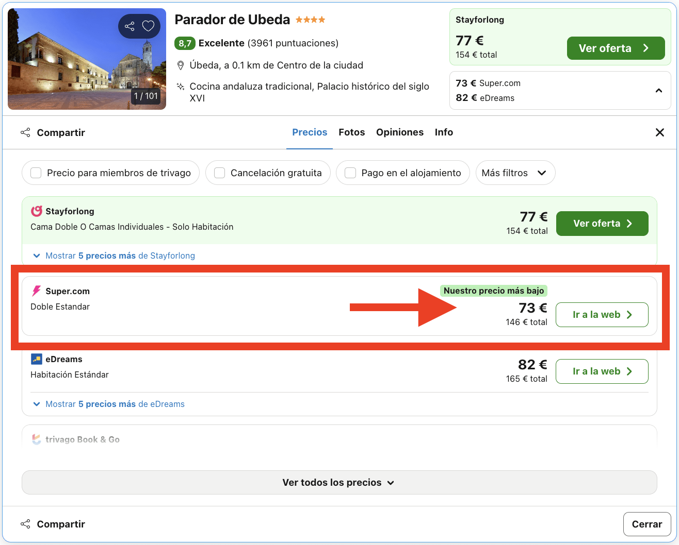Open the hotel photo showing 1/101
This screenshot has width=679, height=545.
click(87, 58)
